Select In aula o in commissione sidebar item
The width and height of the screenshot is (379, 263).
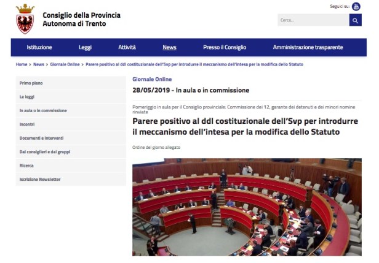tap(71, 110)
